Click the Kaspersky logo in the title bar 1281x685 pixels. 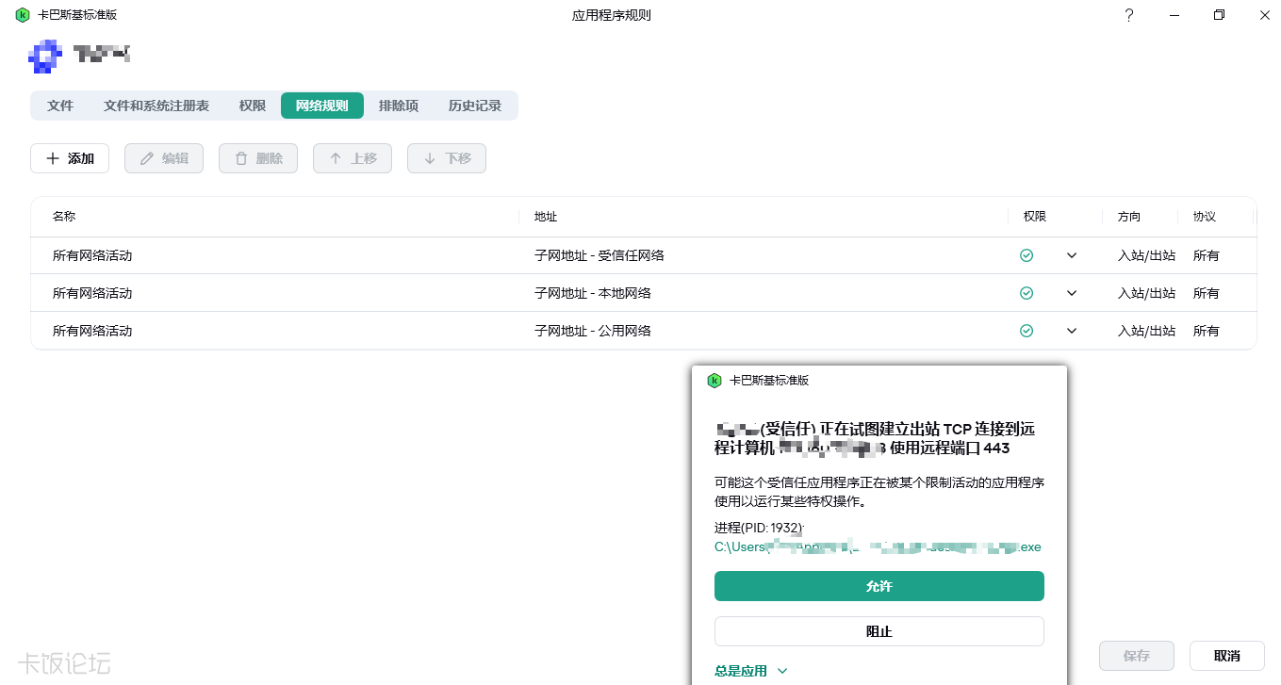pyautogui.click(x=23, y=15)
